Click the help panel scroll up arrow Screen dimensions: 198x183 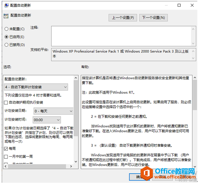[x=195, y=78]
